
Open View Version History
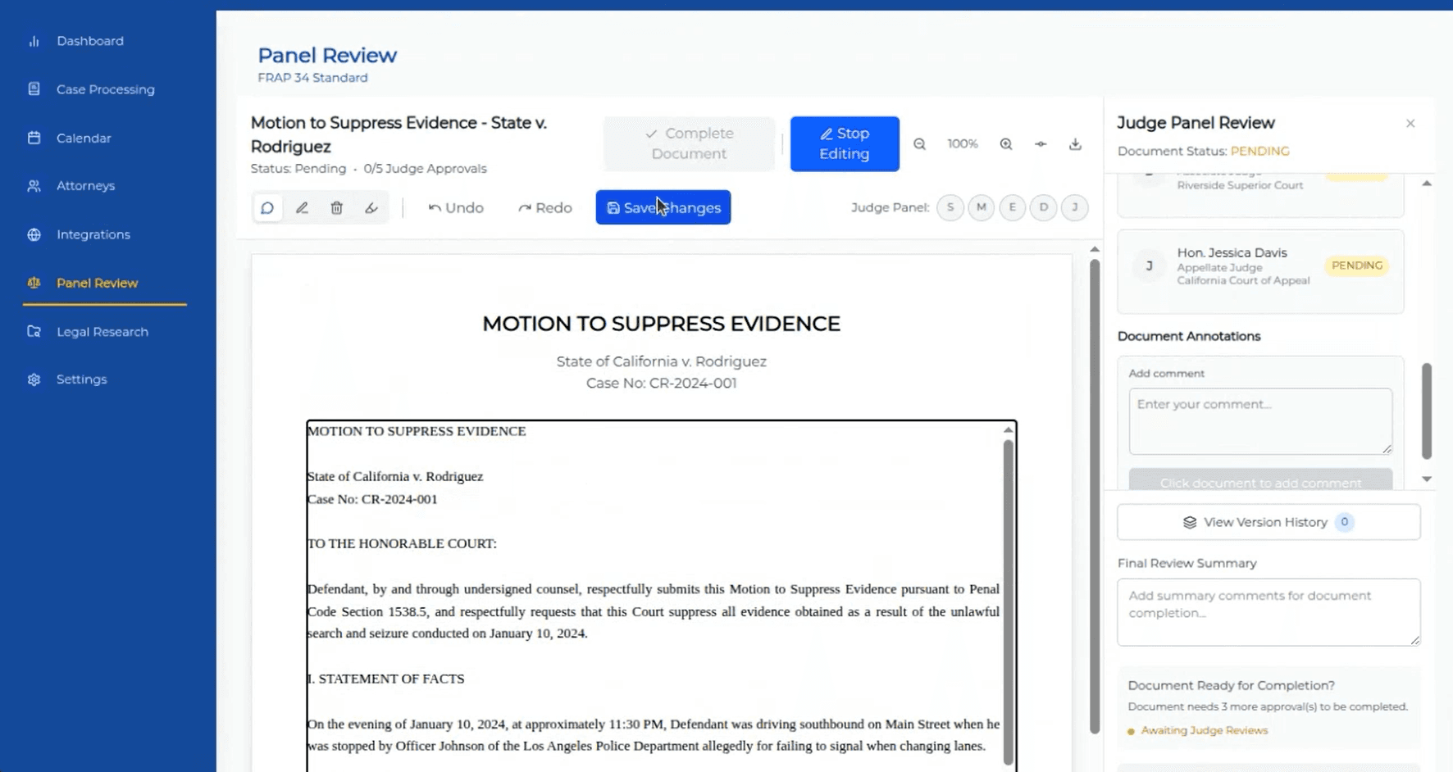[1269, 522]
